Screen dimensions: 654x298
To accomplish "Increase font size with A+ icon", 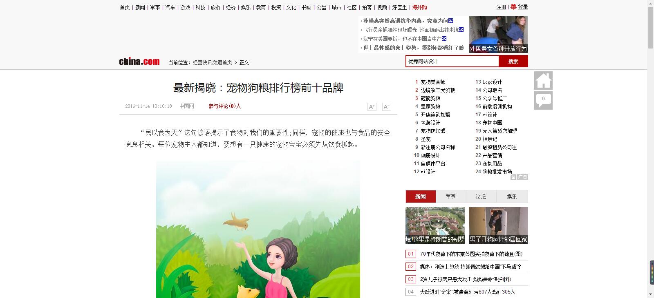I will [x=372, y=107].
